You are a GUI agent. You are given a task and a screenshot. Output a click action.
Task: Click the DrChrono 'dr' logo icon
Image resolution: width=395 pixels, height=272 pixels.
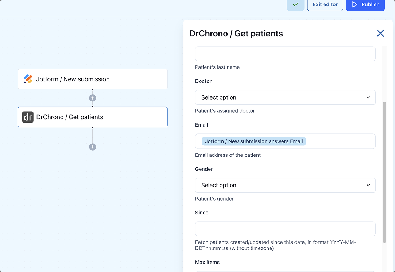click(x=28, y=117)
